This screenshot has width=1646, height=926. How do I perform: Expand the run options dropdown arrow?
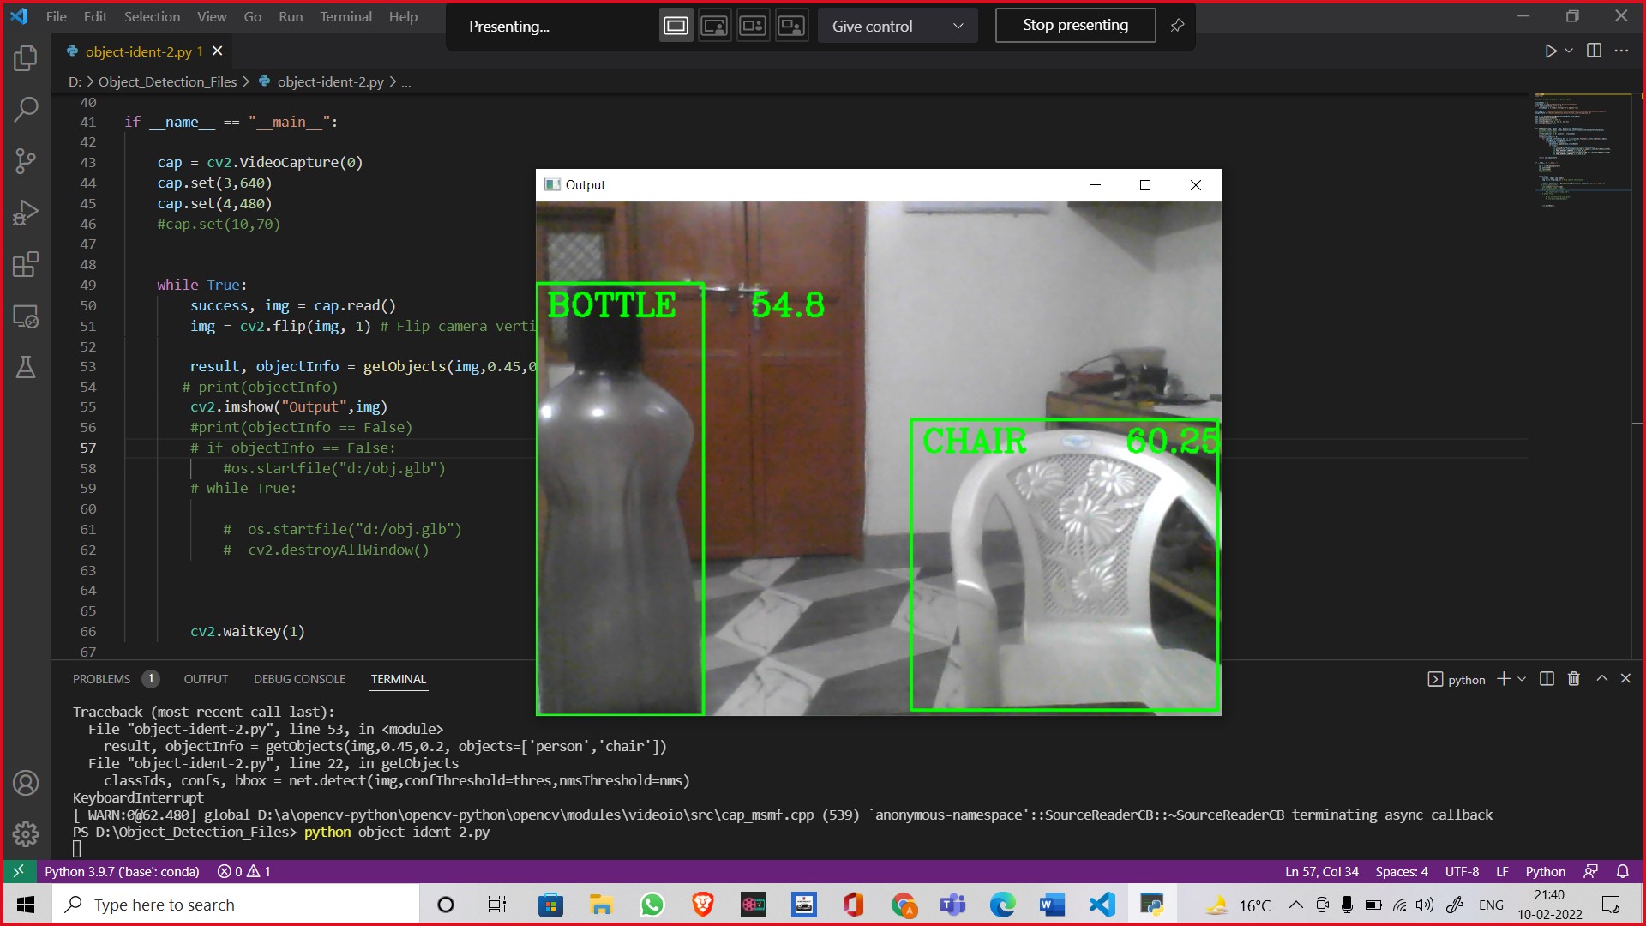pyautogui.click(x=1569, y=51)
